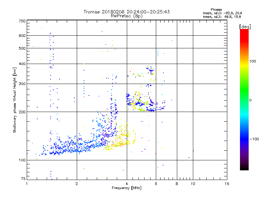Image resolution: width=267 pixels, height=200 pixels.
Task: Click the x-axis label 'Frequency [MHz]'
Action: point(126,188)
